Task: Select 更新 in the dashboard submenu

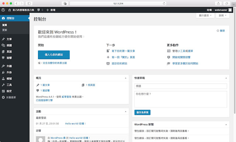Action: 5,30
